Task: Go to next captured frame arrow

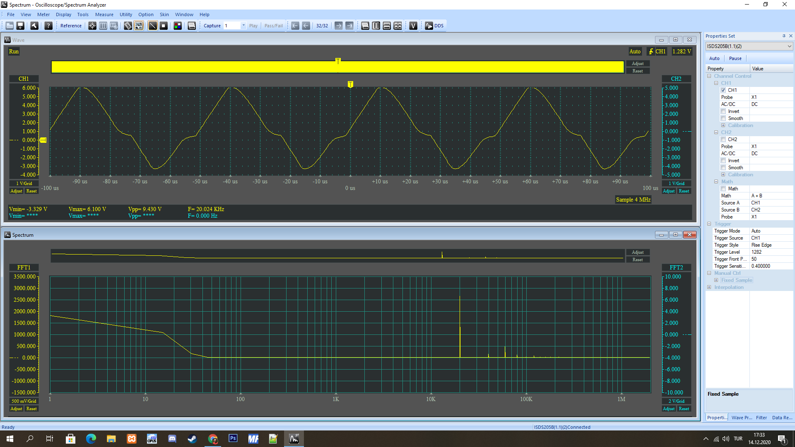Action: pos(339,26)
